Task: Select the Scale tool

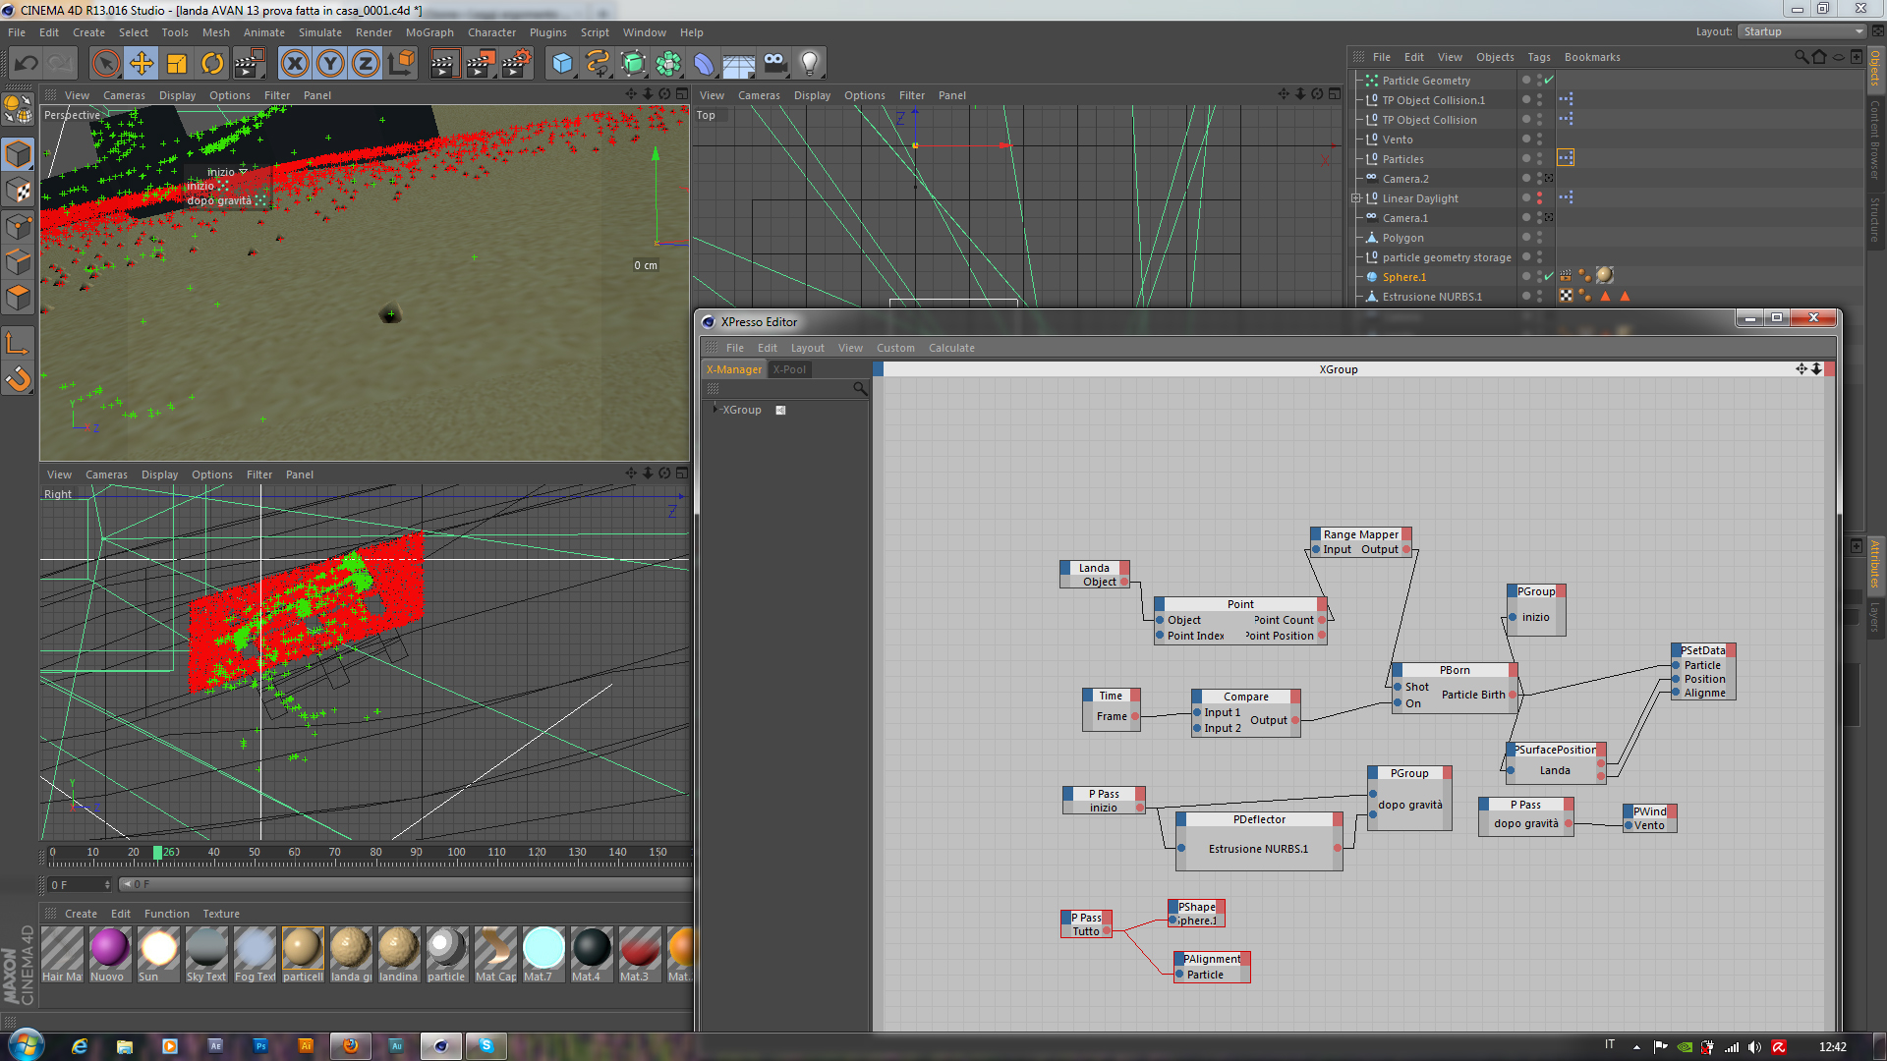Action: click(177, 64)
